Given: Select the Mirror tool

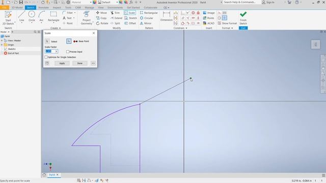Looking at the screenshot, I should click(146, 23).
